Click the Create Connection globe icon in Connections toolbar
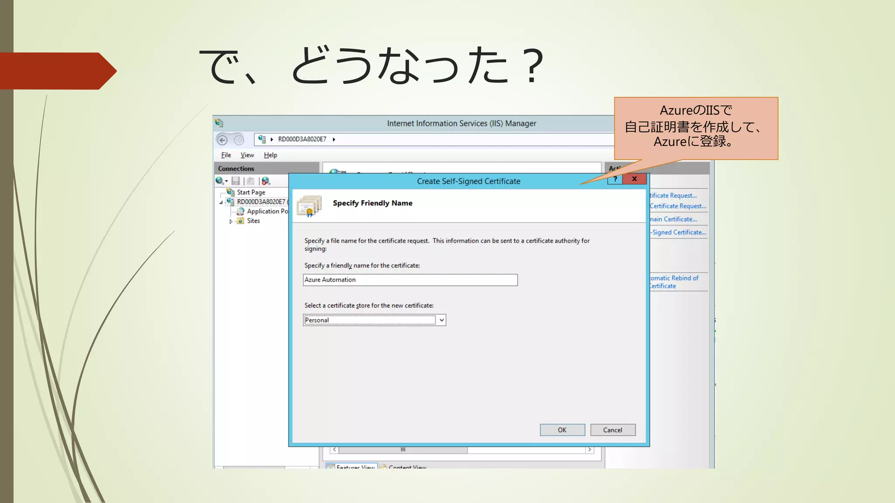 click(221, 181)
